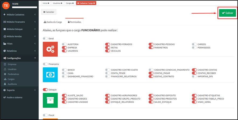Turn off the AJUSTE_SALDO switch
This screenshot has height=120, width=238.
[x=64, y=95]
